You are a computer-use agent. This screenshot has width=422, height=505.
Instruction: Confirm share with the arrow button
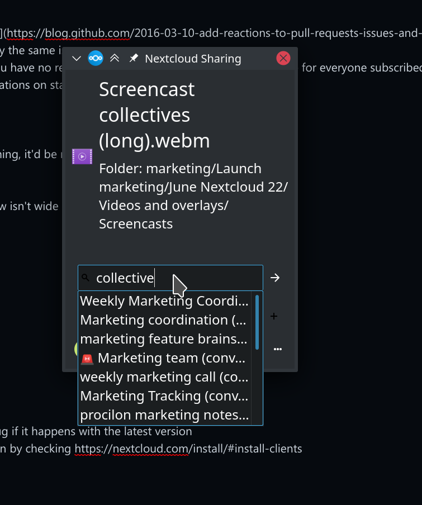point(275,278)
